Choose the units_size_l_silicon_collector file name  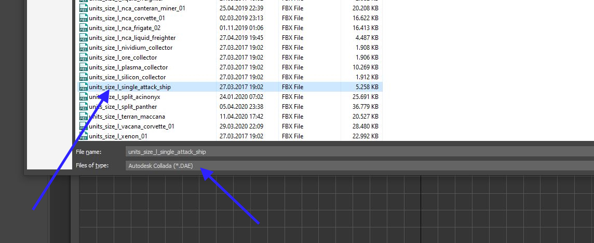pyautogui.click(x=127, y=77)
